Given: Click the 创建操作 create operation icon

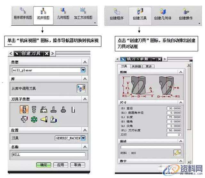Looking at the screenshot, I should coord(186,14).
